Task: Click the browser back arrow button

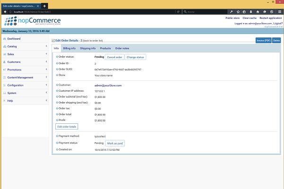Action: 5,11
